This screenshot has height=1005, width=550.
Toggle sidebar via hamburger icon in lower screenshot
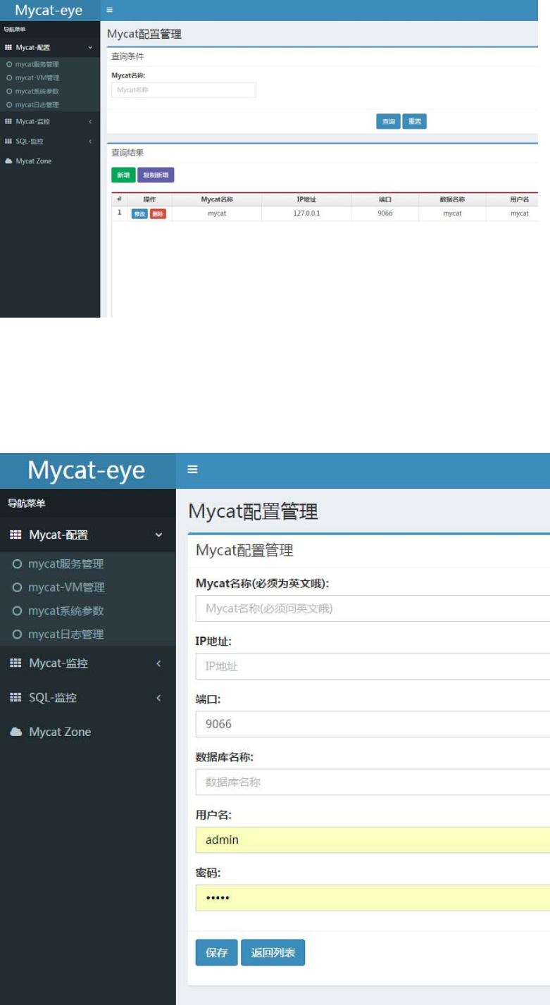192,470
